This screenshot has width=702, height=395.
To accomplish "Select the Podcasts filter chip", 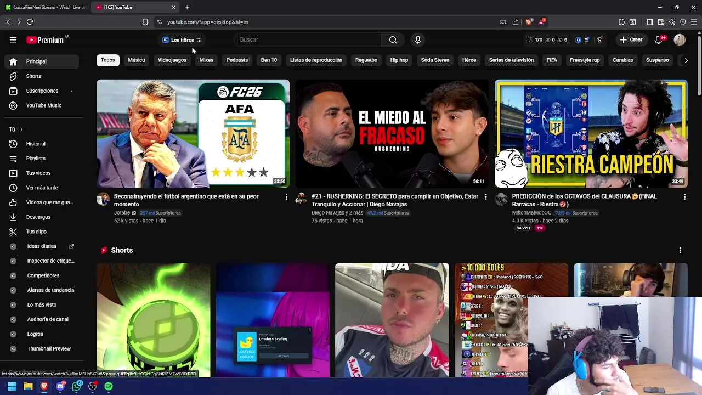I will coord(237,60).
